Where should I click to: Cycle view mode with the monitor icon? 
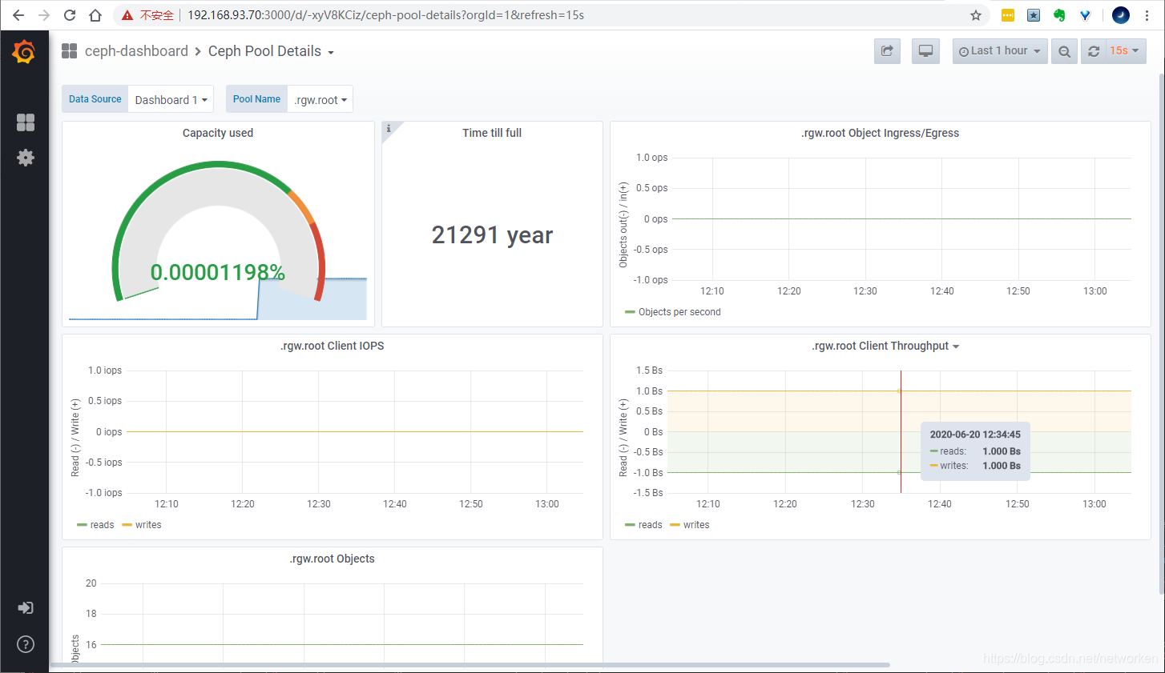(x=925, y=51)
